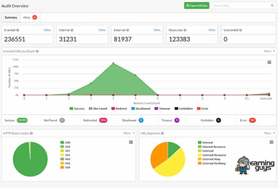This screenshot has height=188, width=278.
Task: Click the search magnifier icon
Action: (272, 6)
